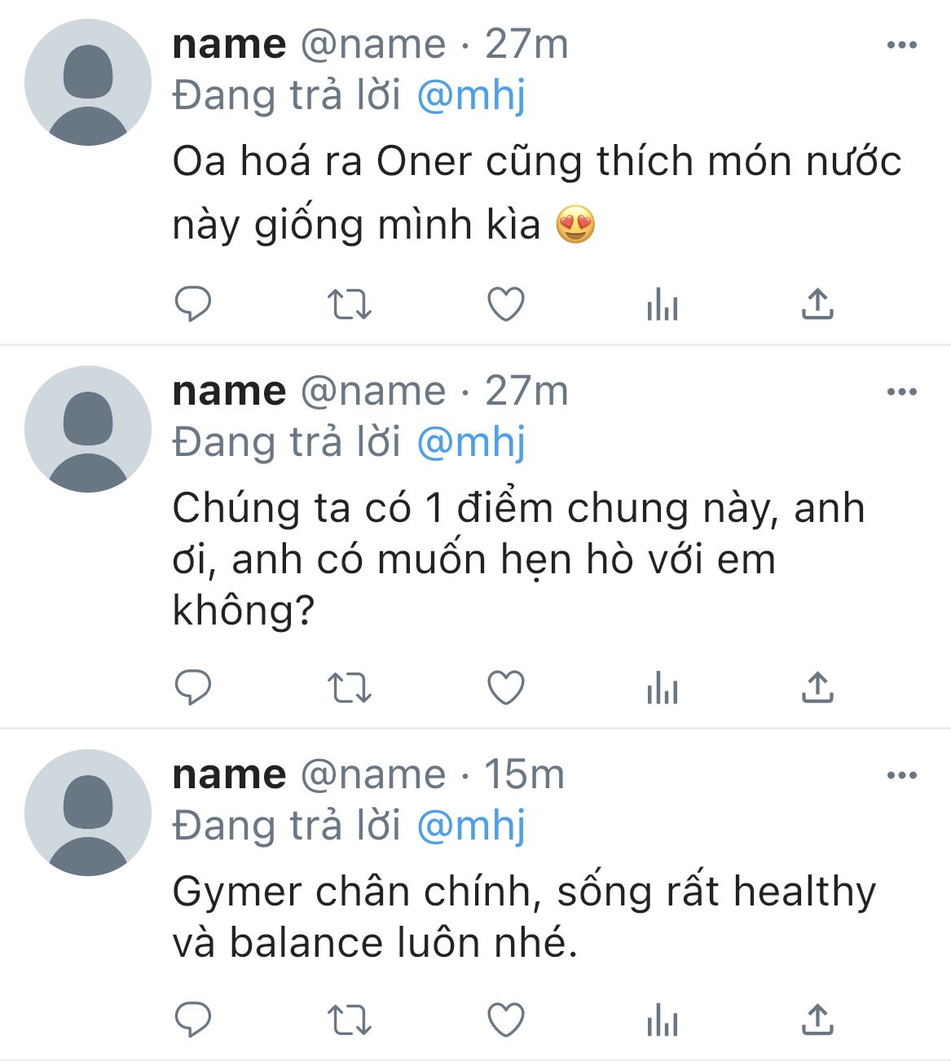The height and width of the screenshot is (1061, 951).
Task: View analytics for the 'Gymer chân chính' tweet
Action: pos(662,1020)
